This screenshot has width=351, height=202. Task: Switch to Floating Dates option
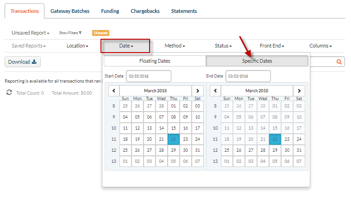[x=155, y=61]
